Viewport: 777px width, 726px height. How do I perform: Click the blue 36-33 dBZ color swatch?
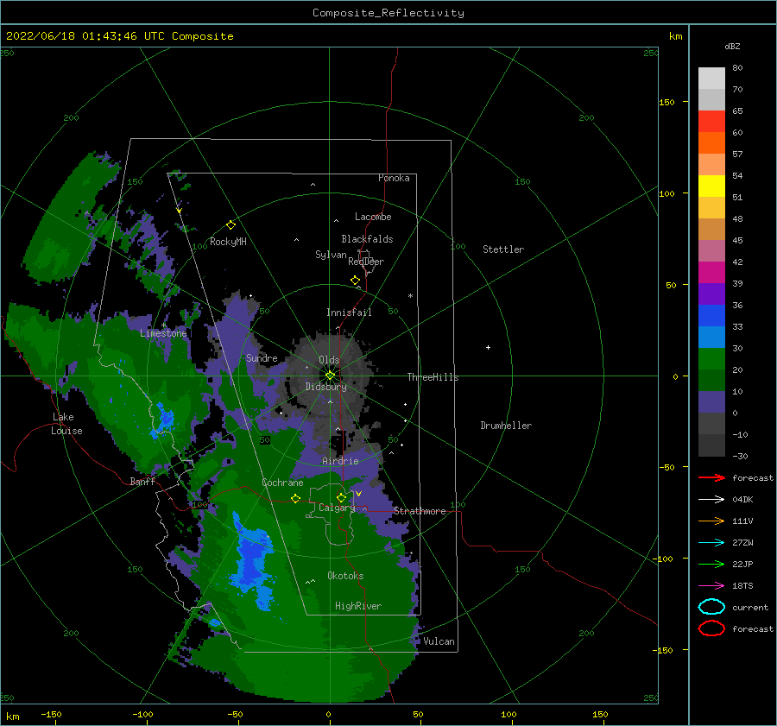click(711, 316)
